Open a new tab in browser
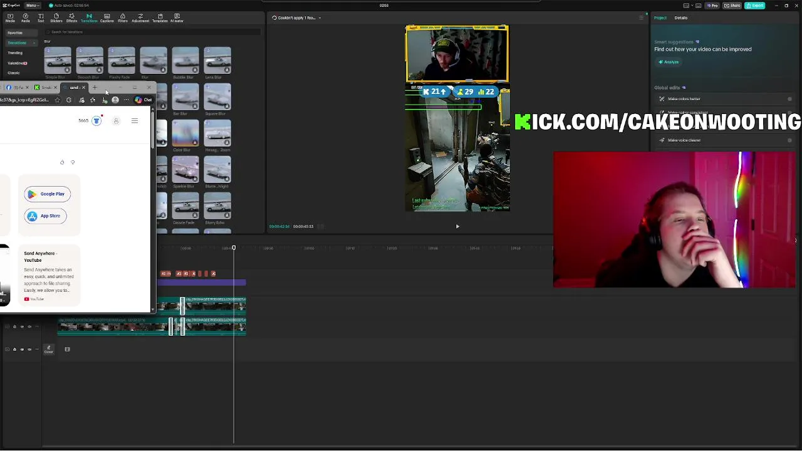Viewport: 802px width, 451px height. (95, 88)
